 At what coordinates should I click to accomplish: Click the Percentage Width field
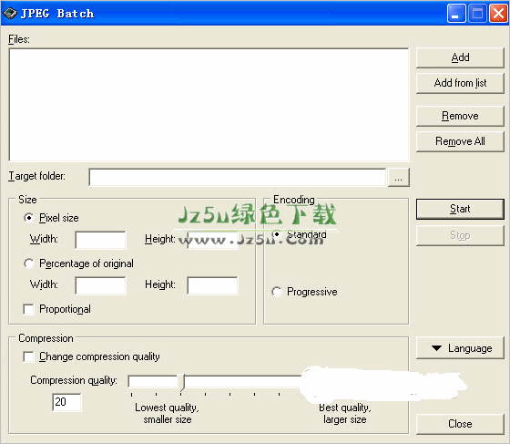pyautogui.click(x=100, y=285)
